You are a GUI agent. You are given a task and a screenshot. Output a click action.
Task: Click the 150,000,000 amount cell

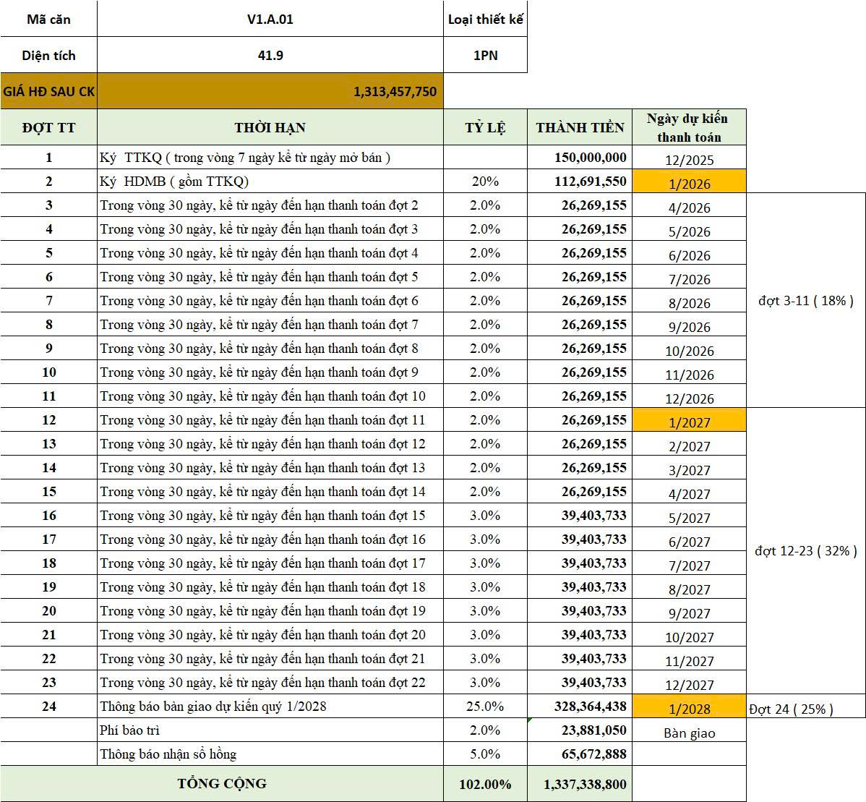pos(580,158)
